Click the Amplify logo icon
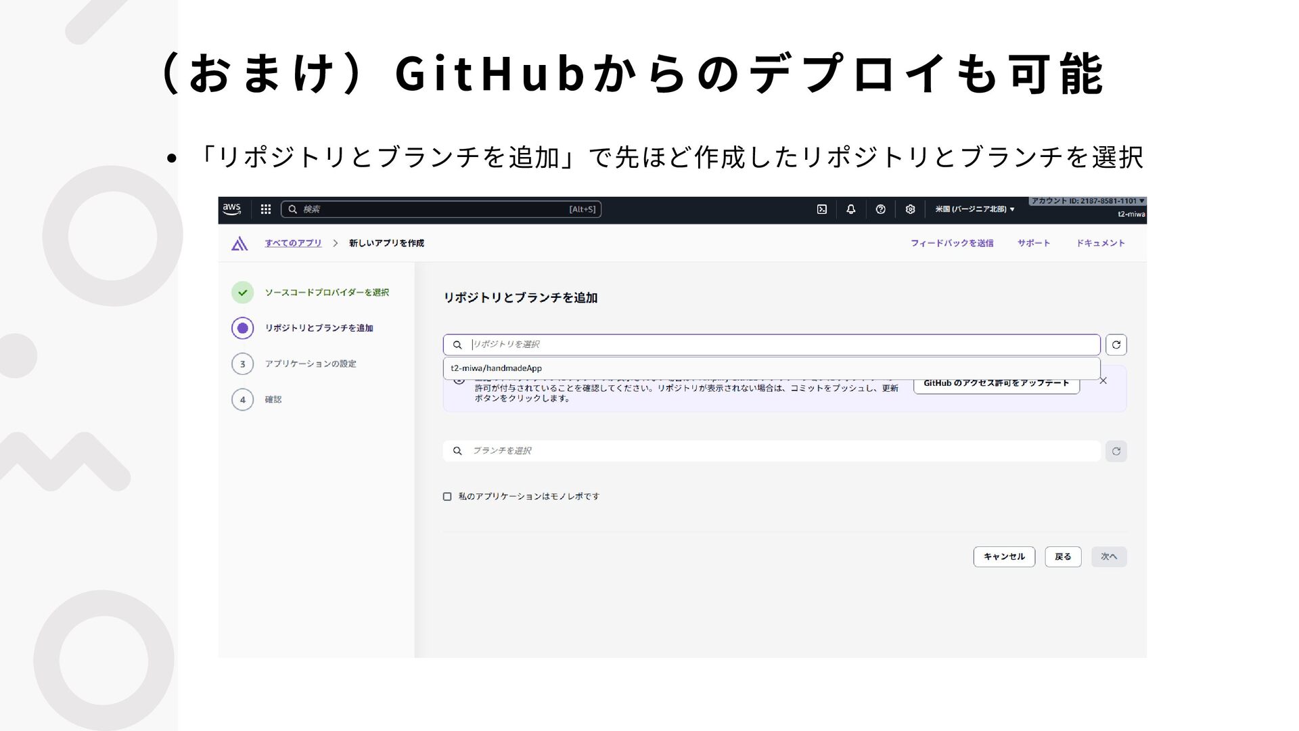The height and width of the screenshot is (731, 1299). 240,244
